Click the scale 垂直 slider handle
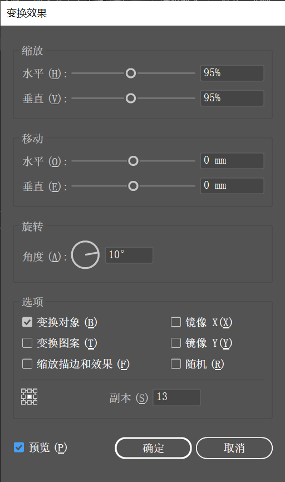The width and height of the screenshot is (285, 482). click(131, 99)
